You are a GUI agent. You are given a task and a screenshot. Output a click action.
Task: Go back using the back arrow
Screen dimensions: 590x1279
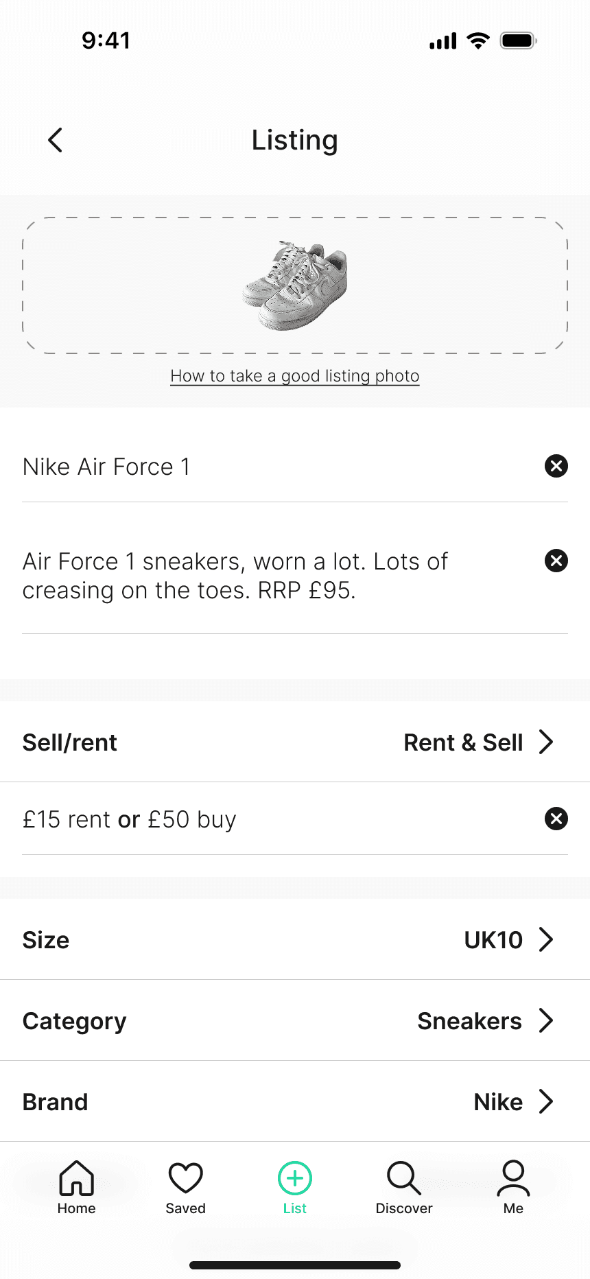pyautogui.click(x=56, y=140)
